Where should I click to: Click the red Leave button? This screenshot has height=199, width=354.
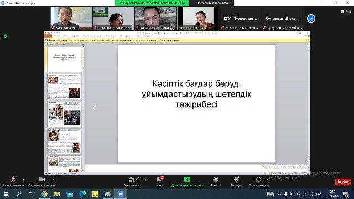click(343, 182)
